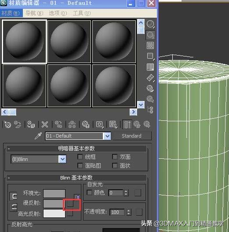229x232 pixels.
Task: Toggle the Backlight icon in side toolbar
Action: [150, 35]
